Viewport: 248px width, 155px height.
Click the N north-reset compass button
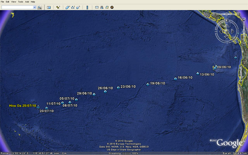(226, 21)
